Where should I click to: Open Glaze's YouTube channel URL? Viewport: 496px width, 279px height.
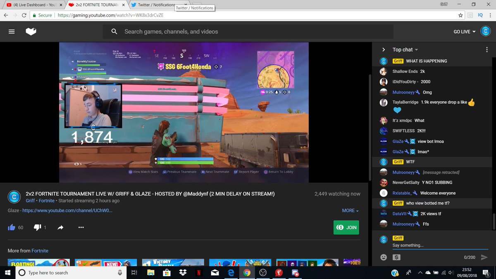[67, 210]
